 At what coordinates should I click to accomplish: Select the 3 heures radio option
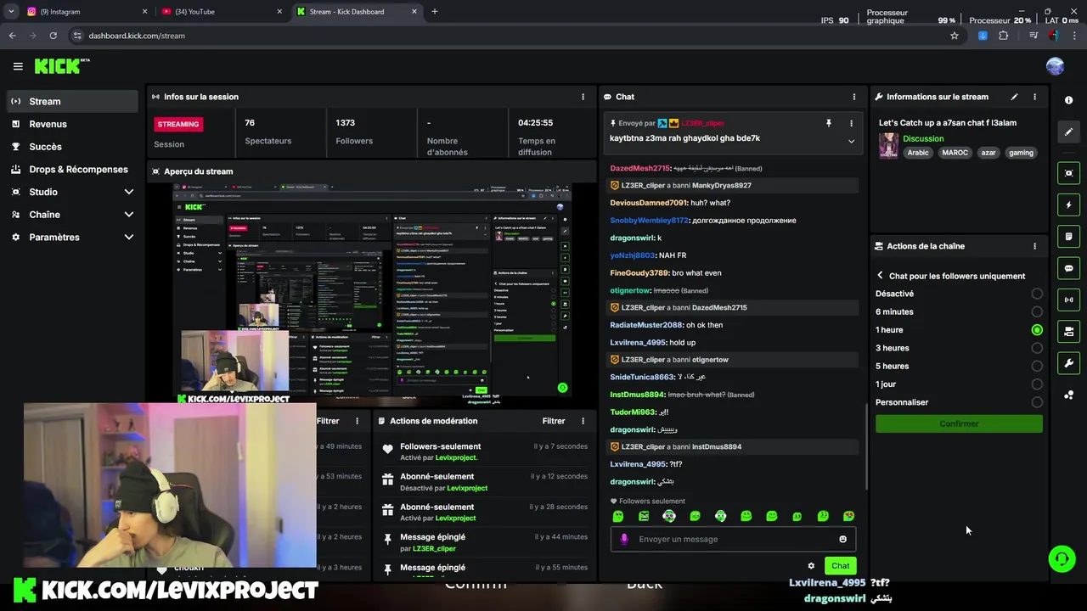pyautogui.click(x=1037, y=348)
